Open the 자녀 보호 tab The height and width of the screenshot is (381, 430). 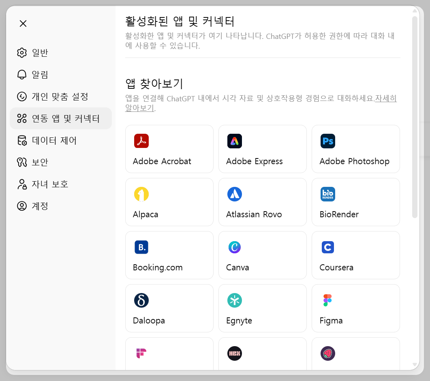pos(61,184)
